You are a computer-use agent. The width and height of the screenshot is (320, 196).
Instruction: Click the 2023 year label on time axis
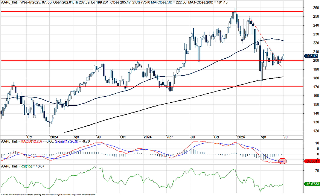[54, 137]
